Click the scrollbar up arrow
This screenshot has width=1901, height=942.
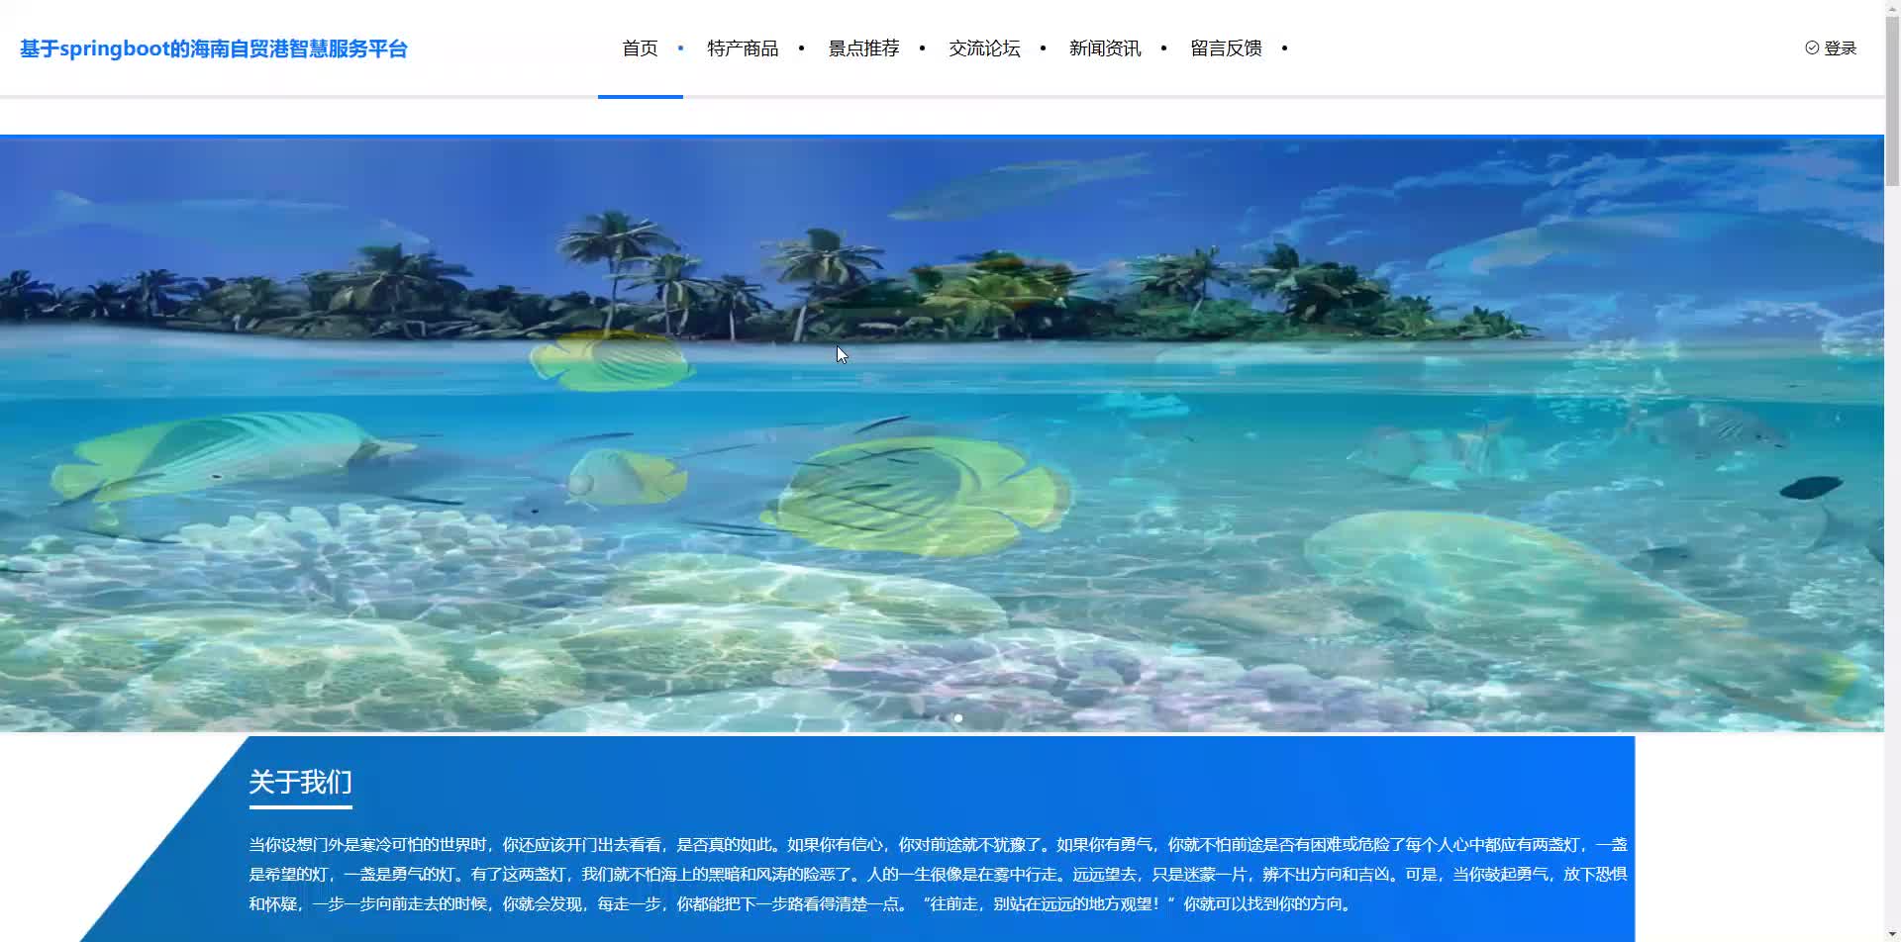tap(1892, 8)
